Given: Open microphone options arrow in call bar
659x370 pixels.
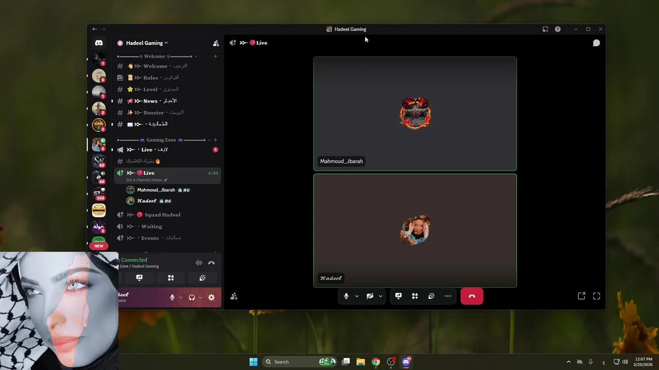Looking at the screenshot, I should pyautogui.click(x=357, y=297).
